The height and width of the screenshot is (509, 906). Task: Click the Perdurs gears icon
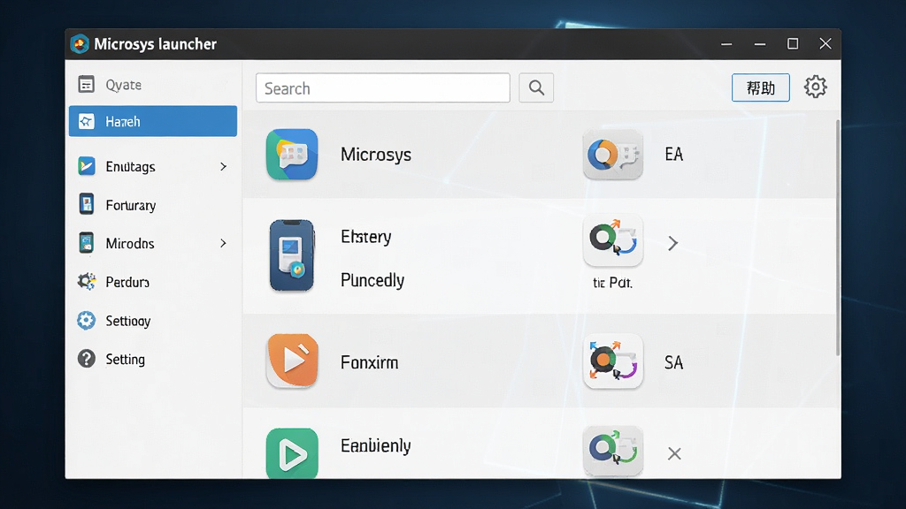pos(87,282)
